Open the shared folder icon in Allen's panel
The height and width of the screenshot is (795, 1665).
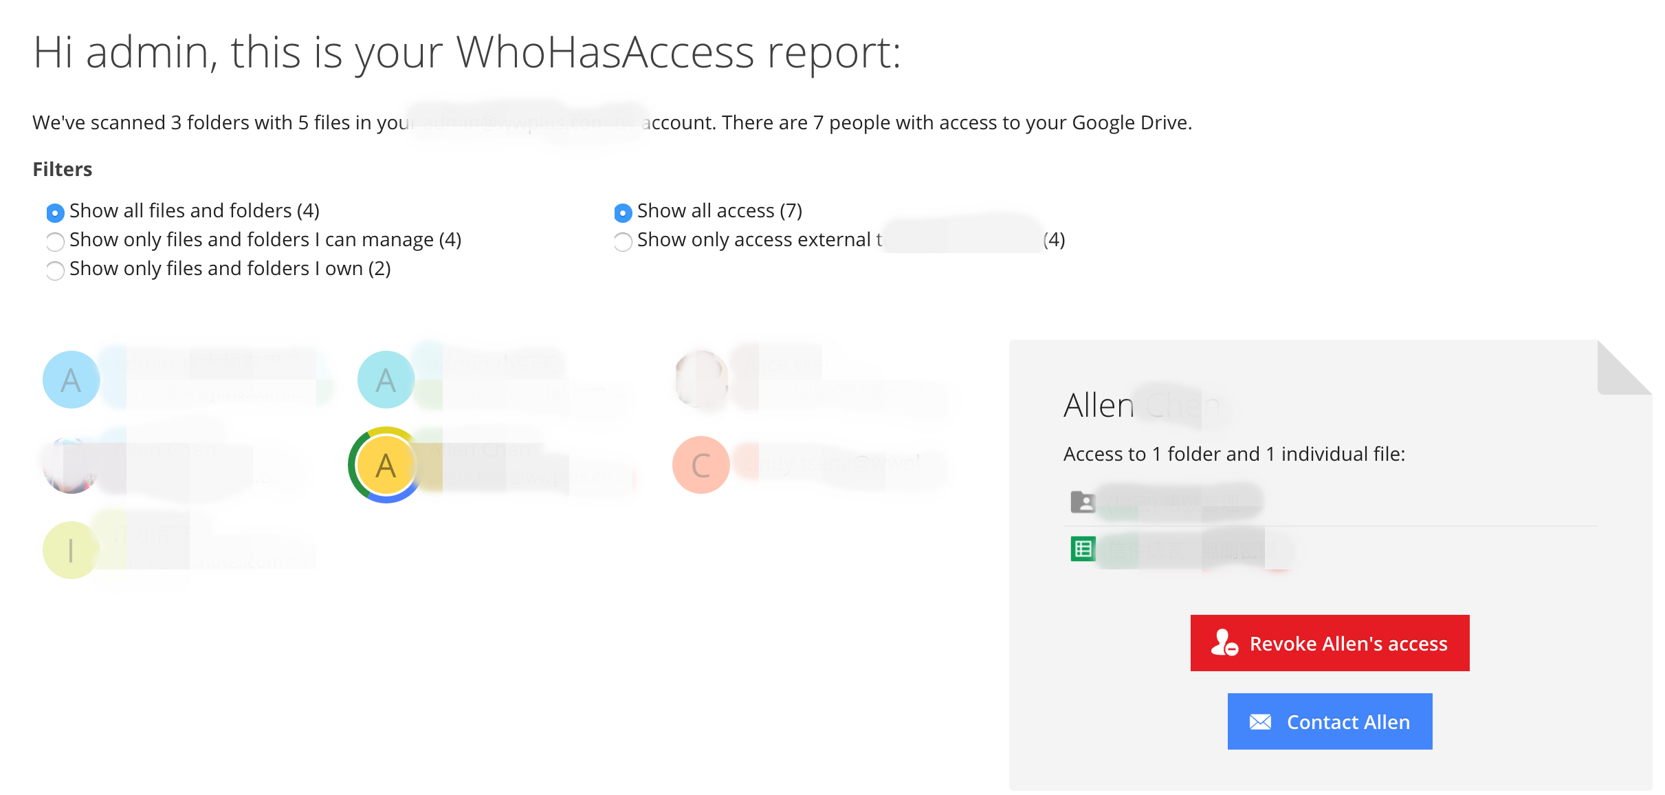1083,501
